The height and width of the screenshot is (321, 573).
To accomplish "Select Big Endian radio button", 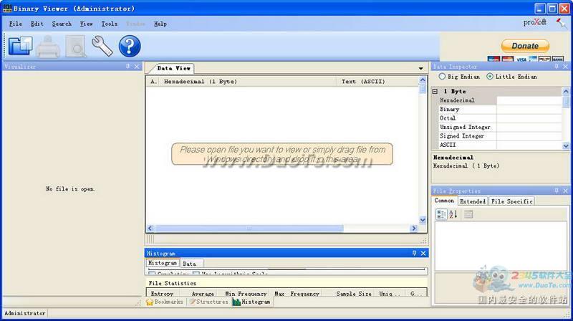I will tap(442, 77).
